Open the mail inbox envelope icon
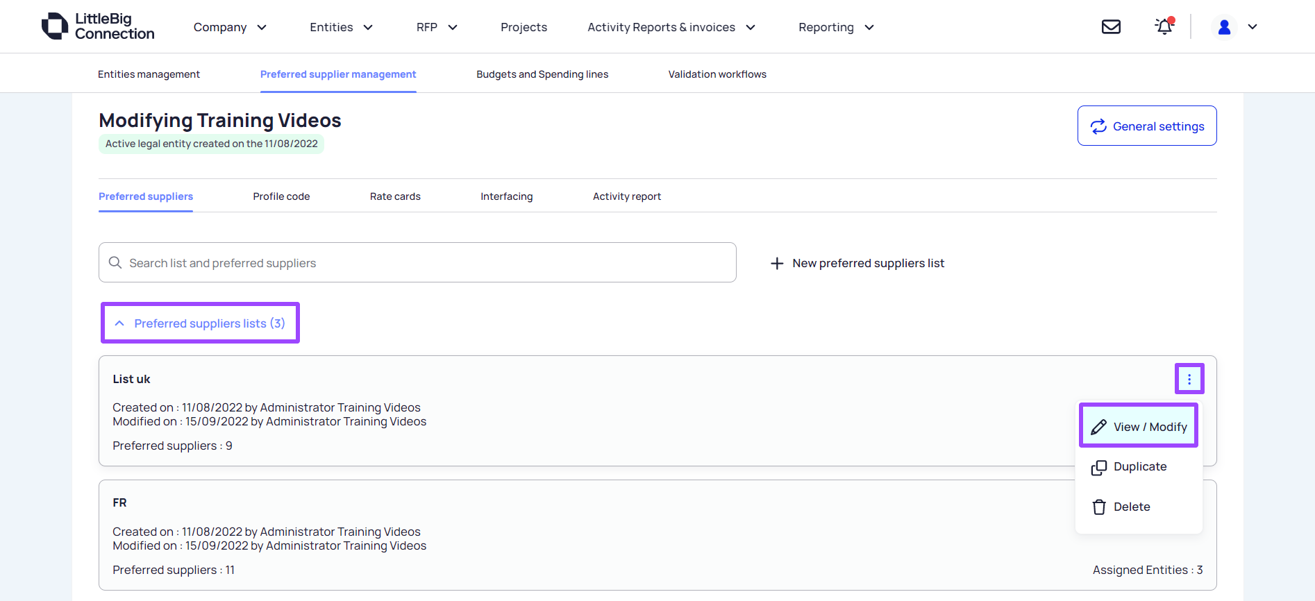 click(1111, 27)
